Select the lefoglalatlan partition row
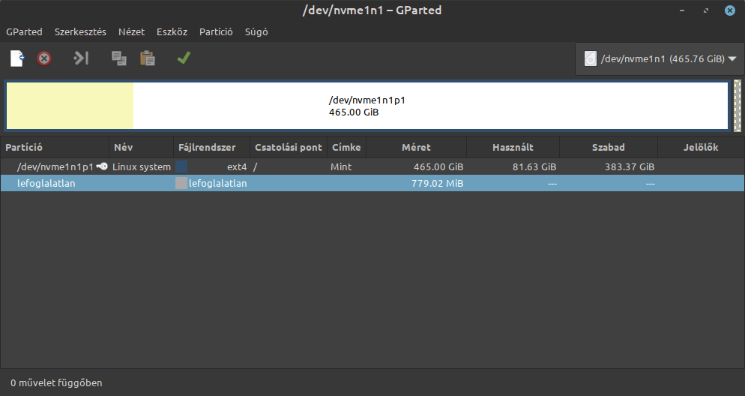 pos(372,183)
